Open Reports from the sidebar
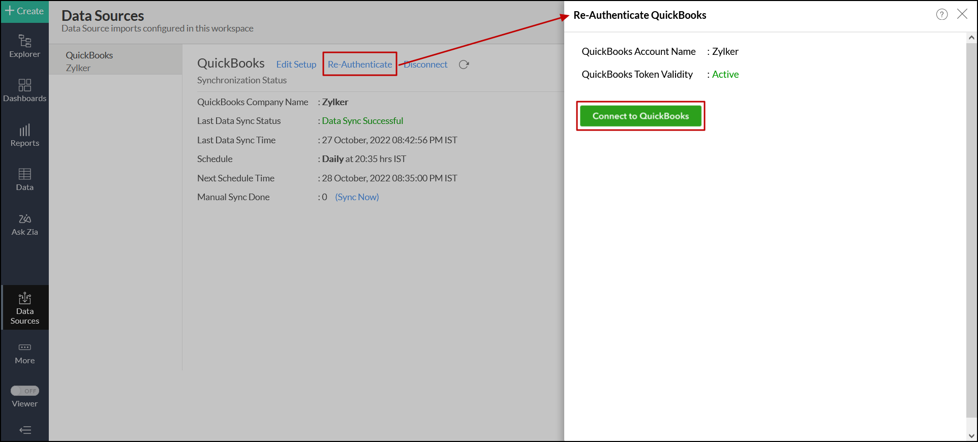Viewport: 978px width, 442px height. pyautogui.click(x=24, y=135)
